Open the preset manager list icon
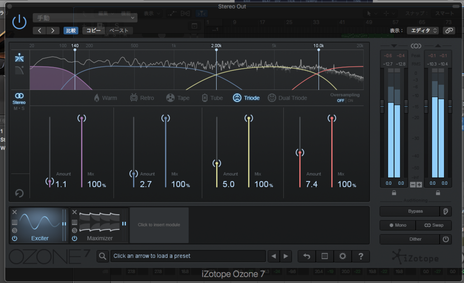464x283 pixels. pyautogui.click(x=324, y=256)
